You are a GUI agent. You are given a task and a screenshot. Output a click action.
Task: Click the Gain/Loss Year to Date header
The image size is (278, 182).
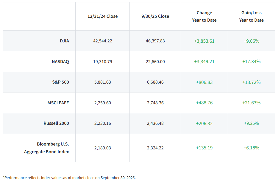point(251,17)
